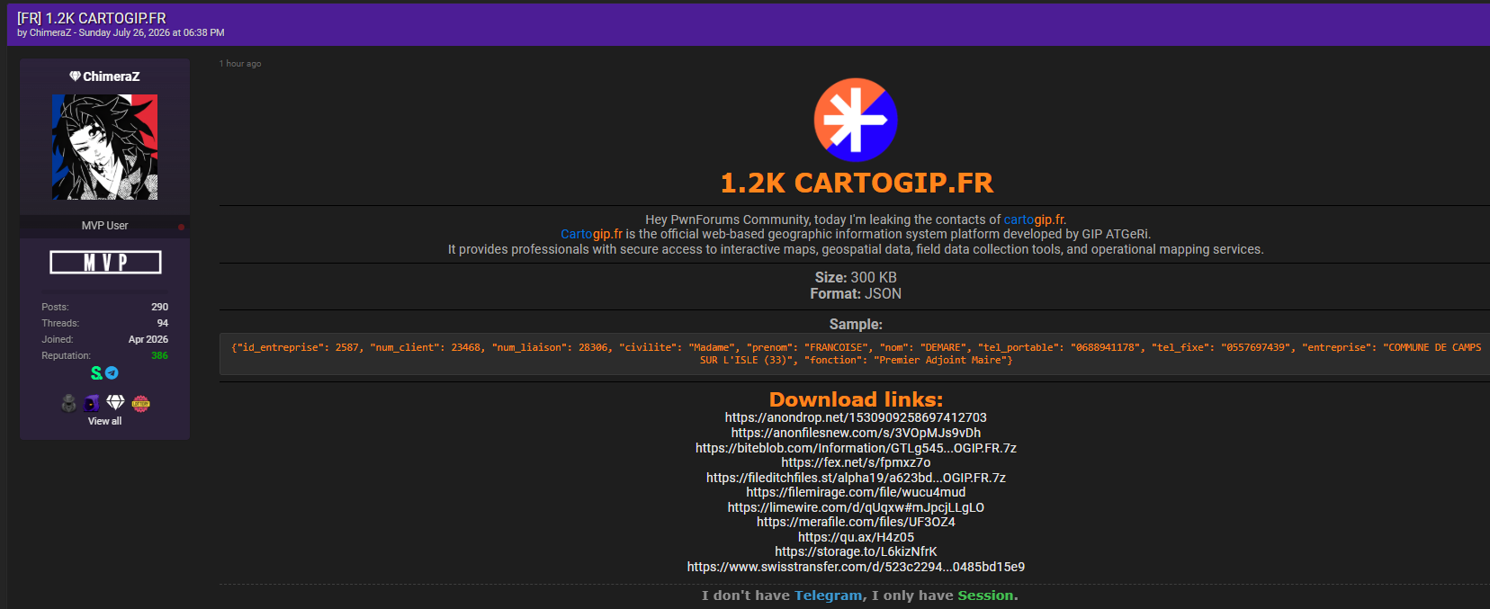Click the 'Size: 300 KB' text
The width and height of the screenshot is (1490, 609).
point(856,277)
